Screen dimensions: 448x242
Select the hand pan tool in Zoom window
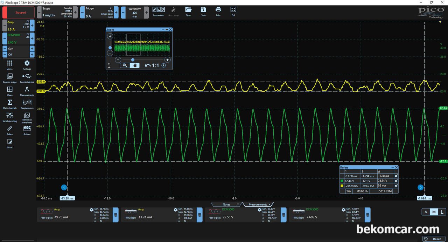pyautogui.click(x=135, y=65)
